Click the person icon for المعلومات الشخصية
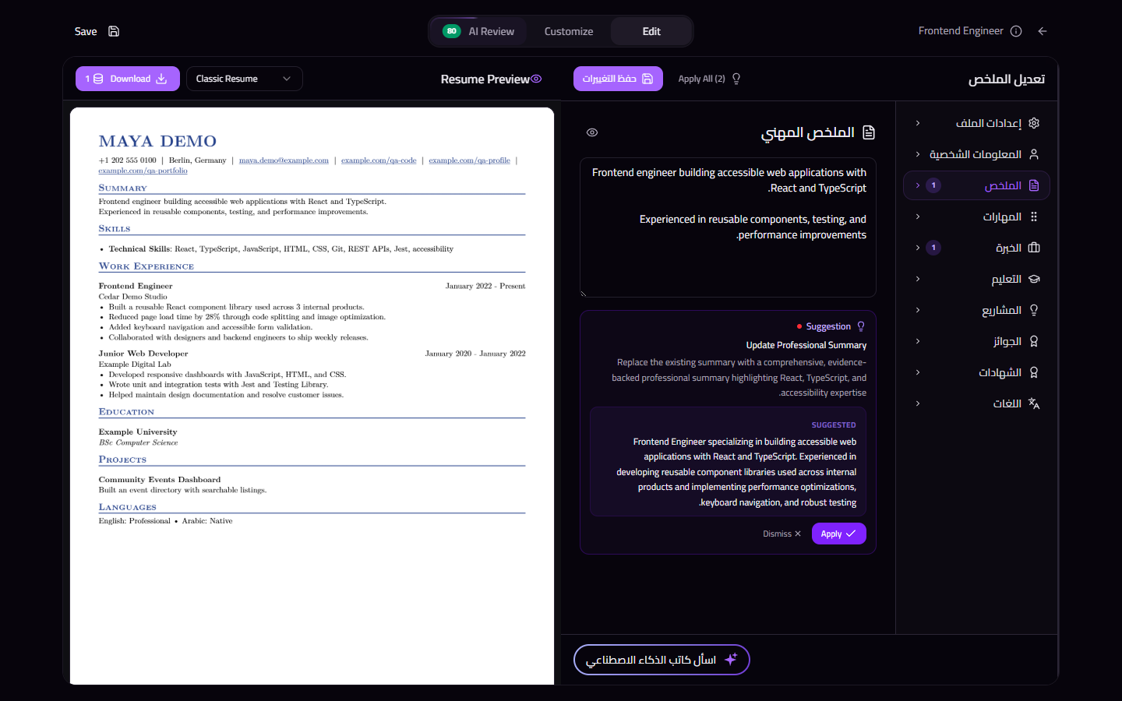This screenshot has width=1122, height=701. [1034, 154]
